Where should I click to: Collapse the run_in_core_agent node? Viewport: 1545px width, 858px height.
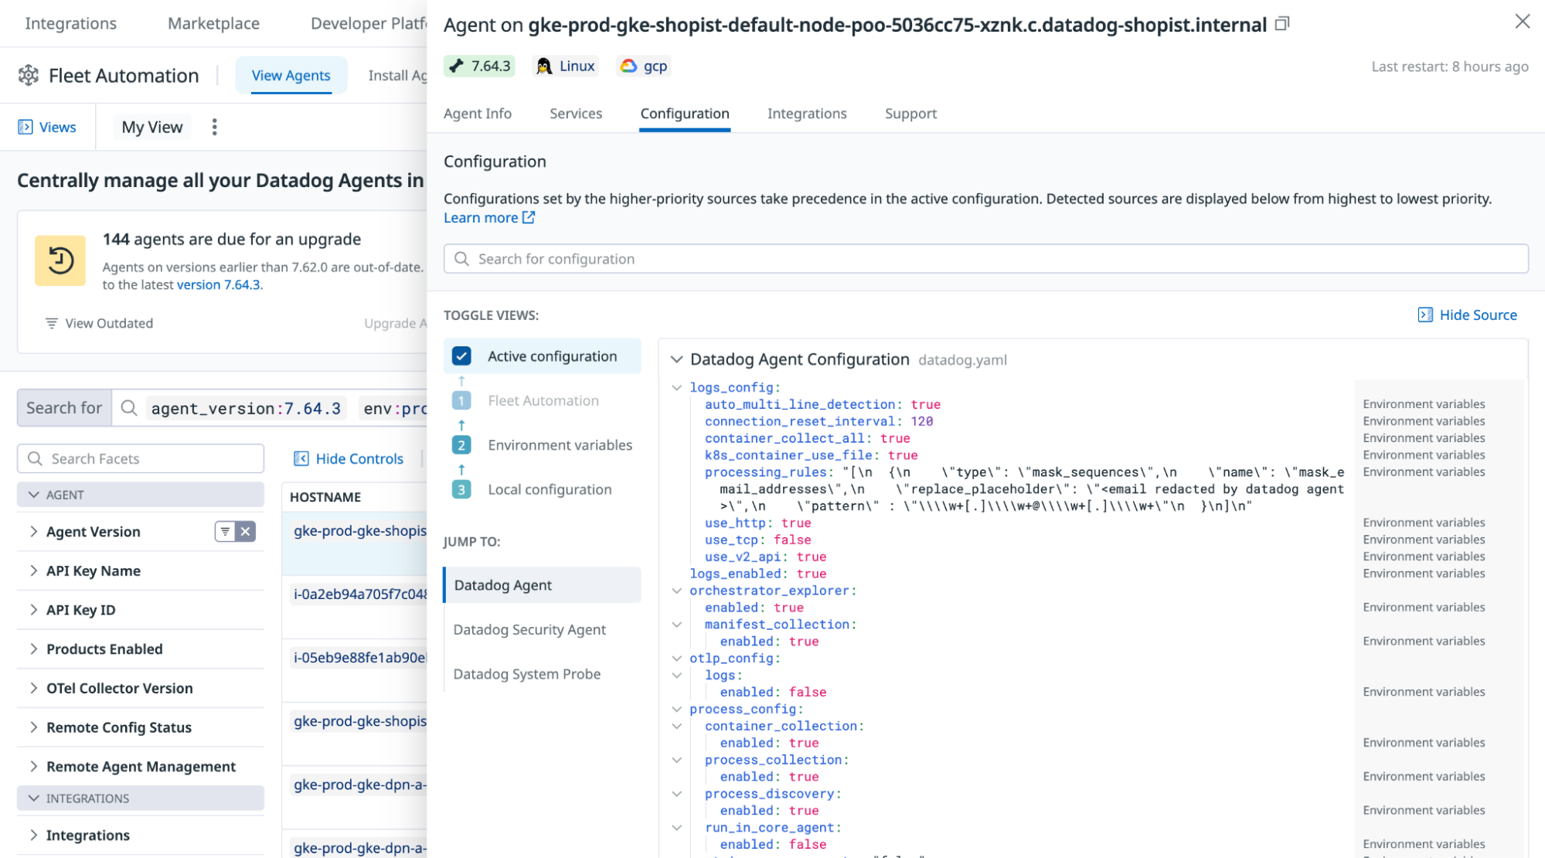pyautogui.click(x=676, y=828)
